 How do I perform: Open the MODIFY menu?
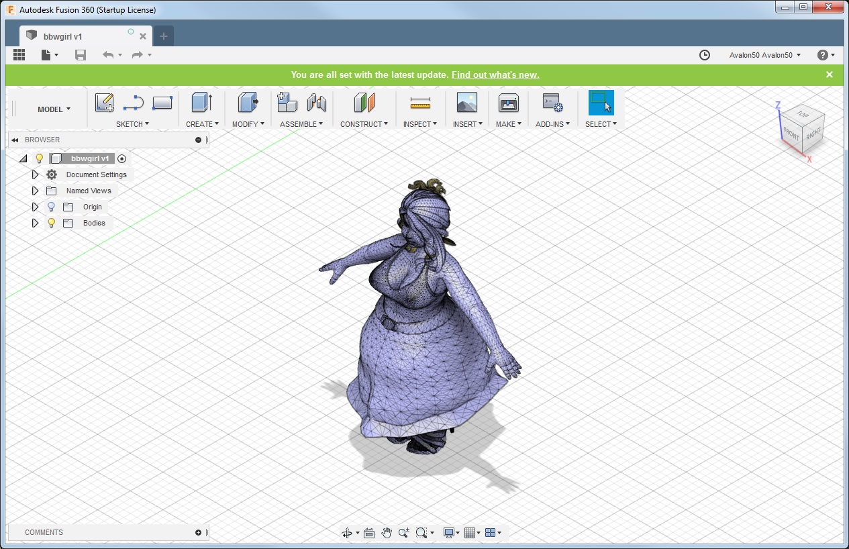tap(248, 124)
